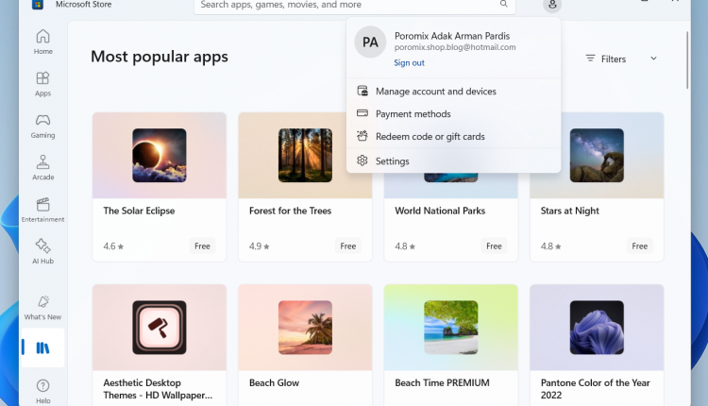This screenshot has height=406, width=708.
Task: Open the Entertainment section
Action: 42,210
